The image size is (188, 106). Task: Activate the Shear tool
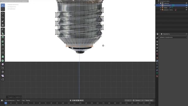[x=3, y=76]
